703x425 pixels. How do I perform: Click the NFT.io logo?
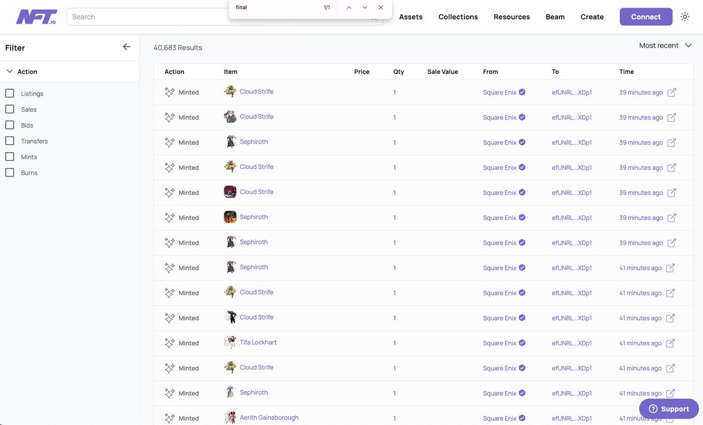coord(36,16)
